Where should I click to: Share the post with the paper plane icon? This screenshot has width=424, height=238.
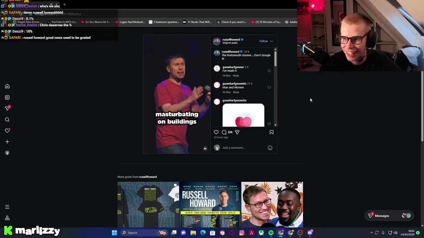pos(237,132)
